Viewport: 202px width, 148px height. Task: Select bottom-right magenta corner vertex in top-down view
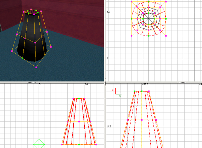(x=166, y=36)
